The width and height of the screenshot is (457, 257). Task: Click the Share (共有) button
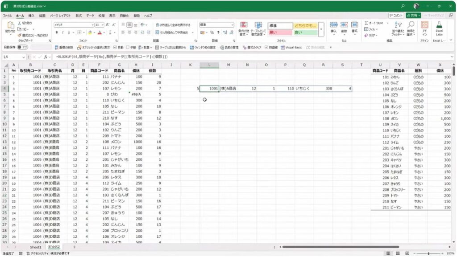click(x=413, y=16)
